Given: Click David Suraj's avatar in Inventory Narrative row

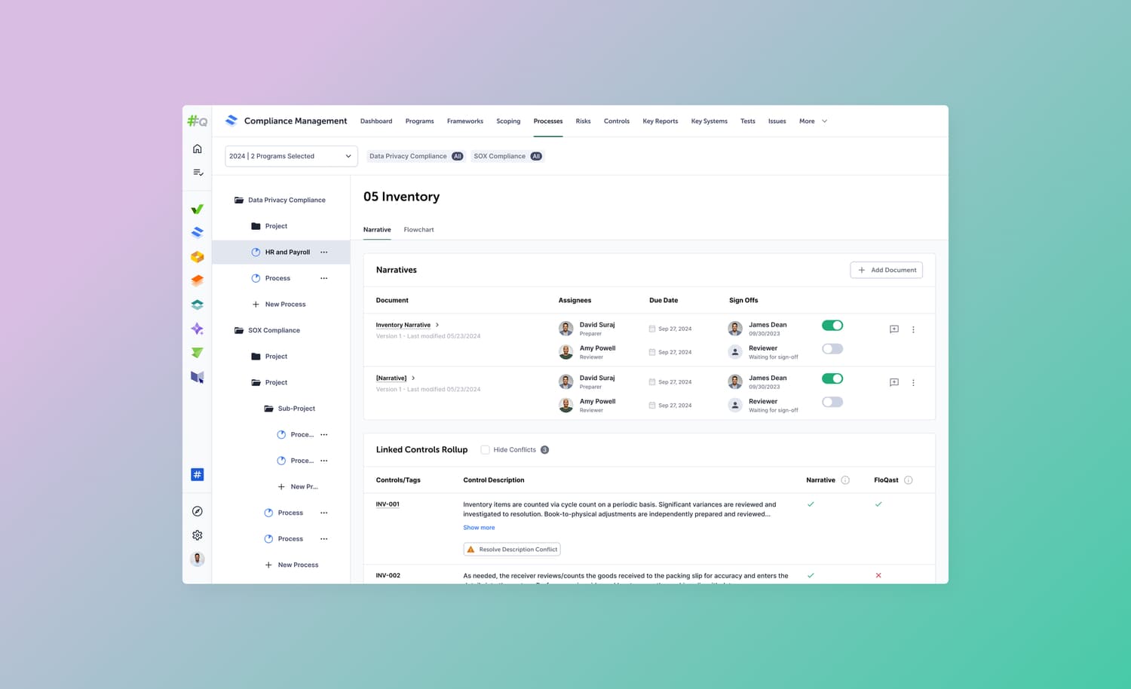Looking at the screenshot, I should click(x=565, y=329).
